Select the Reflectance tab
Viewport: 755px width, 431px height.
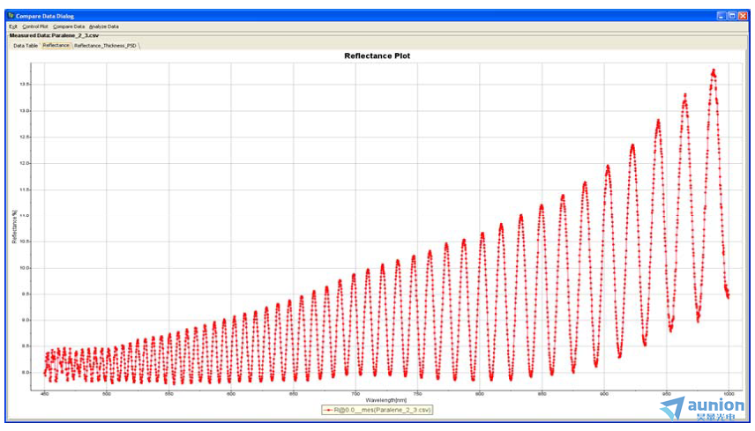(56, 45)
